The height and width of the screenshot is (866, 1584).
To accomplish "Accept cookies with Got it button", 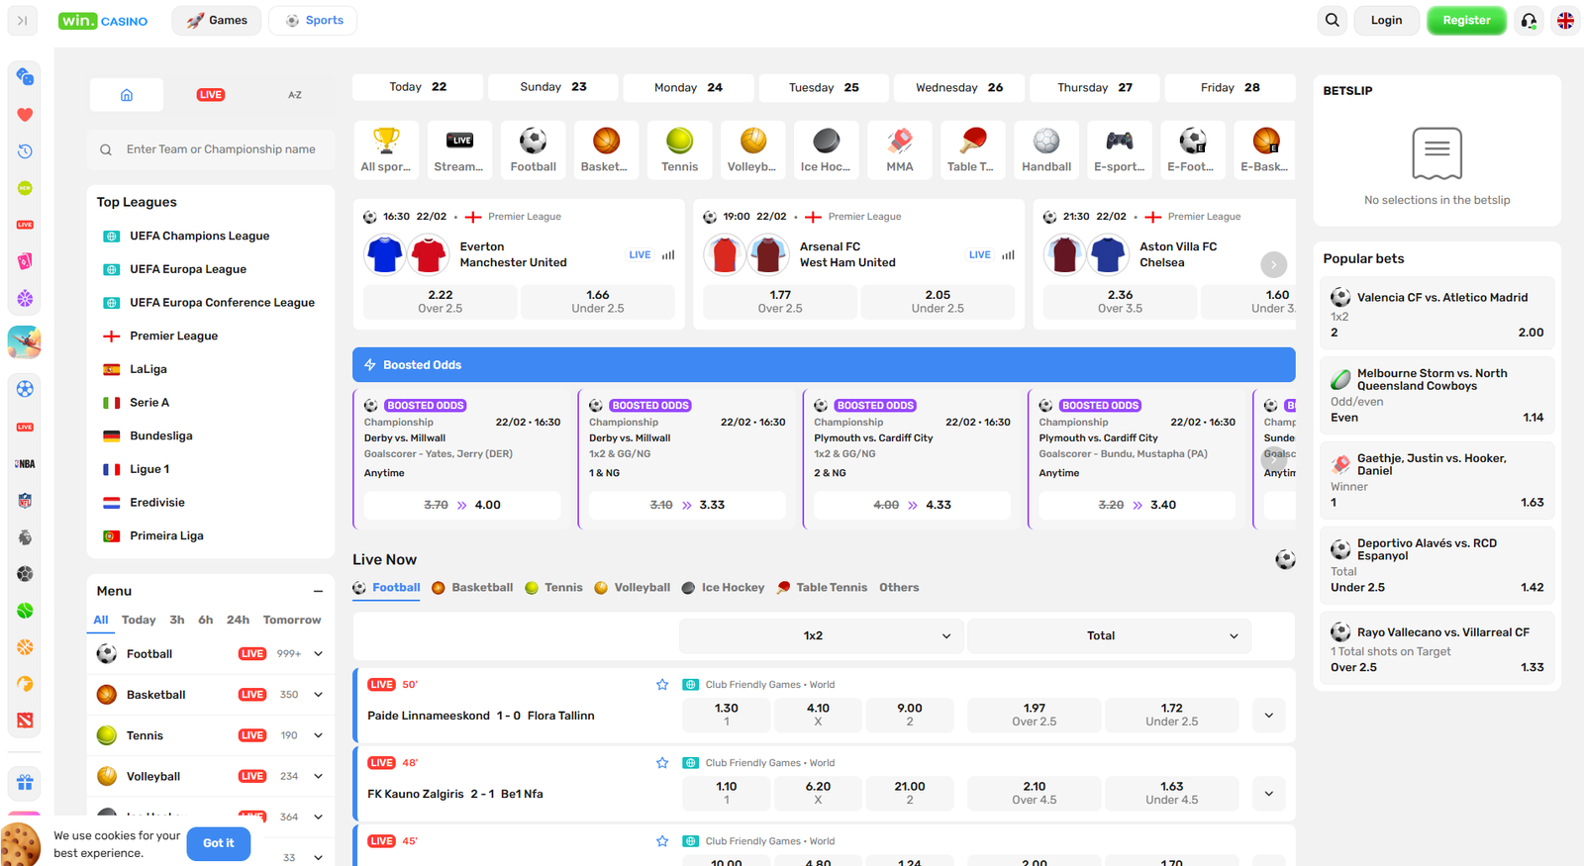I will [x=218, y=843].
